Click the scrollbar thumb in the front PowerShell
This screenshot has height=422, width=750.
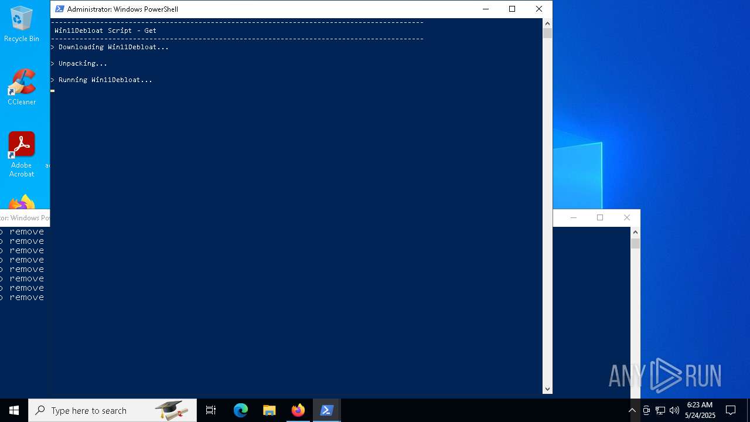(x=547, y=33)
